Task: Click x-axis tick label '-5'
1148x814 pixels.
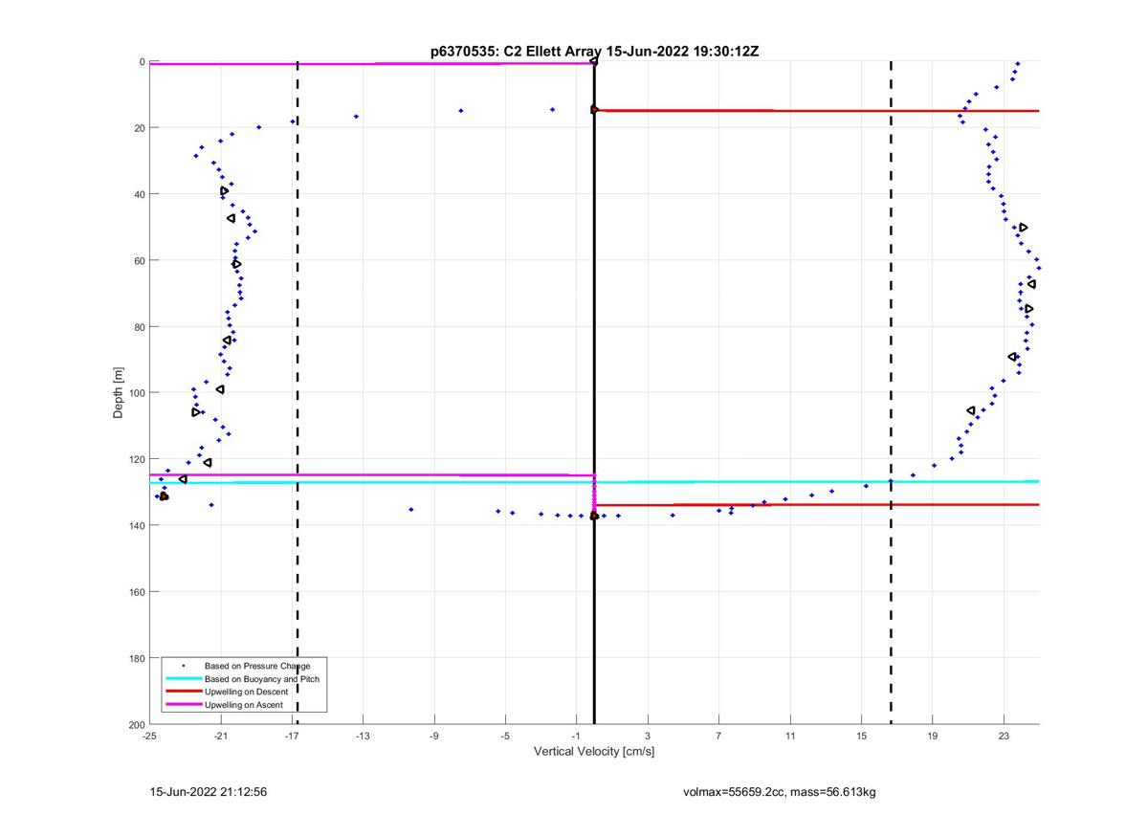Action: coord(505,736)
